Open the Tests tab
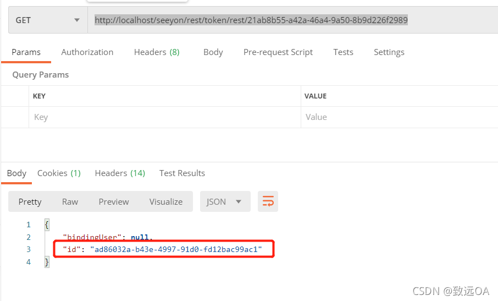Image resolution: width=498 pixels, height=301 pixels. pos(343,52)
